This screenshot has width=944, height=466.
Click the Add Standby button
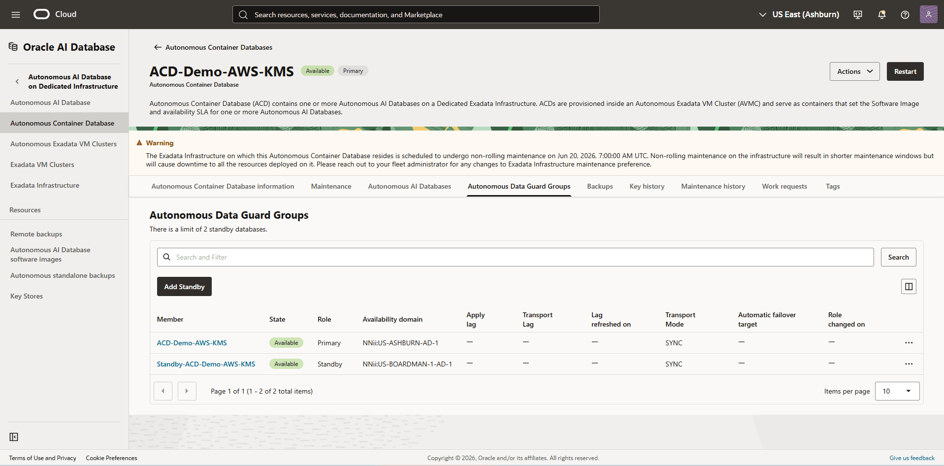[x=184, y=287]
